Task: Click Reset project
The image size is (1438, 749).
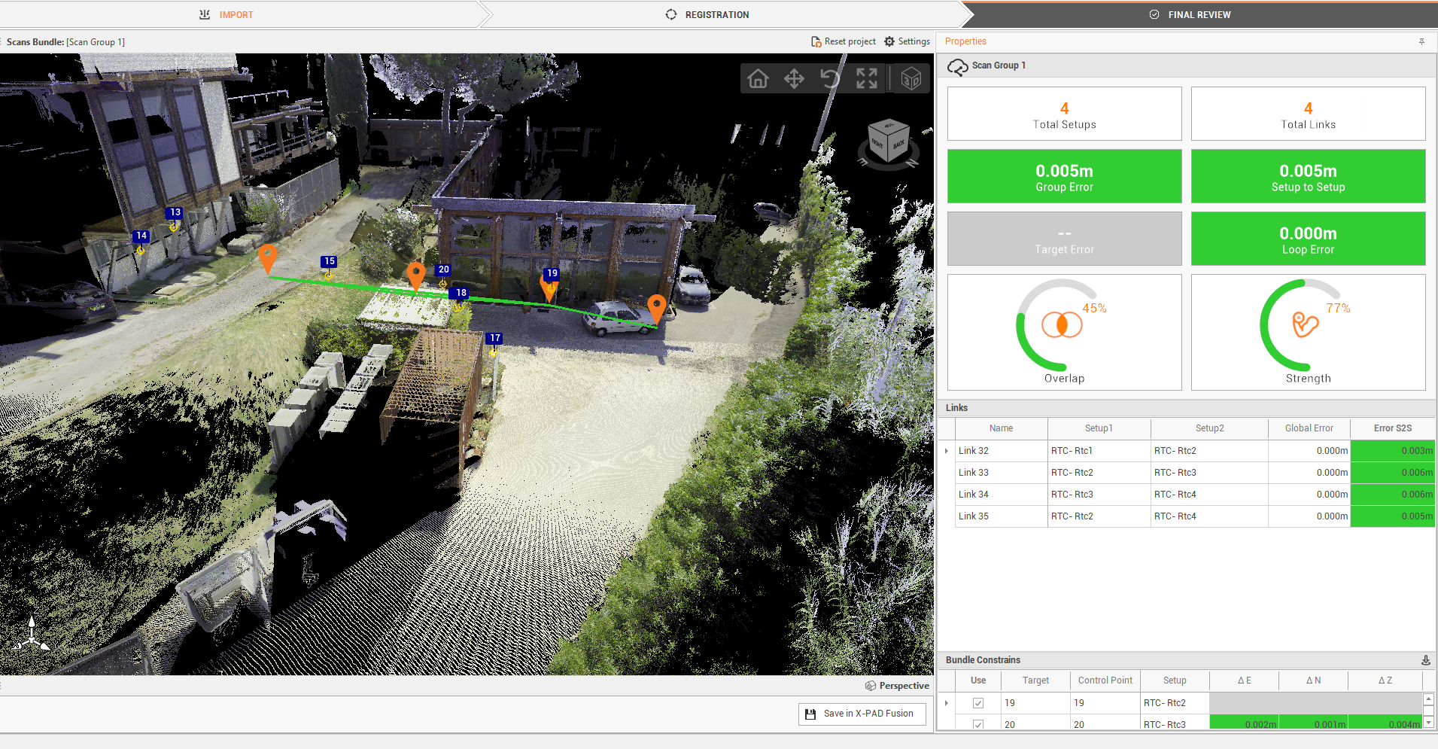Action: pyautogui.click(x=844, y=41)
